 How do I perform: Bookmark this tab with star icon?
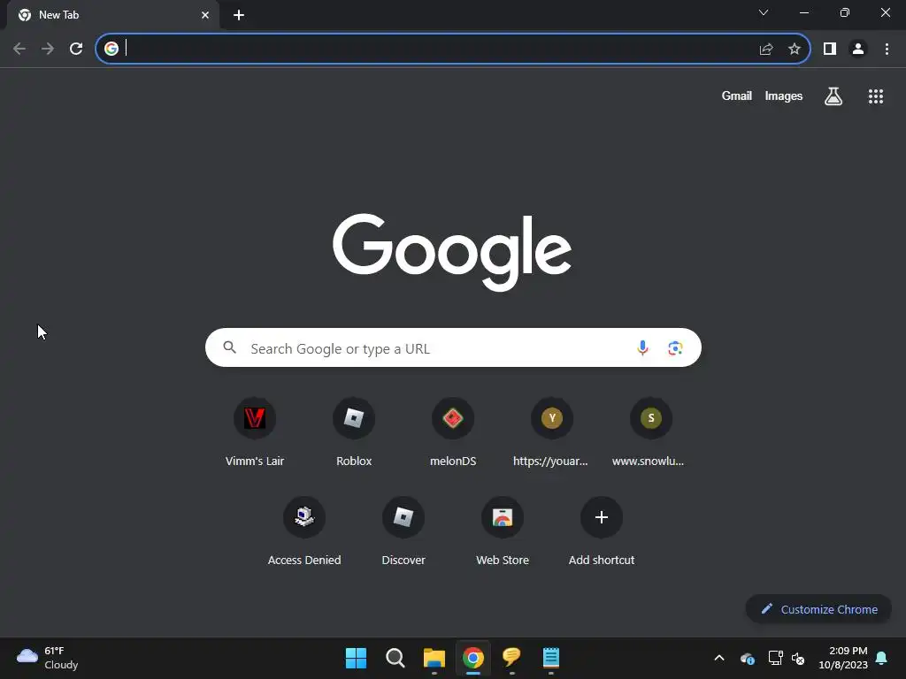tap(795, 49)
